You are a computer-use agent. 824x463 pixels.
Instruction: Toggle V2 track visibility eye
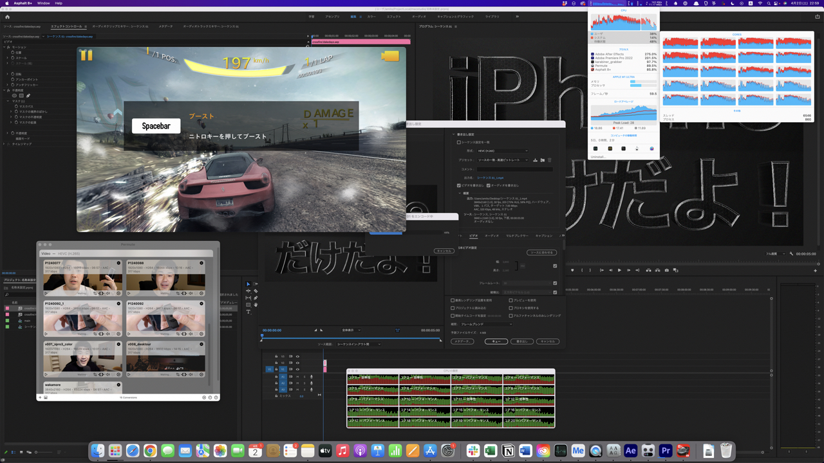click(x=297, y=363)
